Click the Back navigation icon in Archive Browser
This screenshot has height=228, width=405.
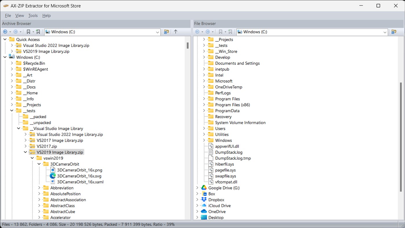[x=5, y=32]
